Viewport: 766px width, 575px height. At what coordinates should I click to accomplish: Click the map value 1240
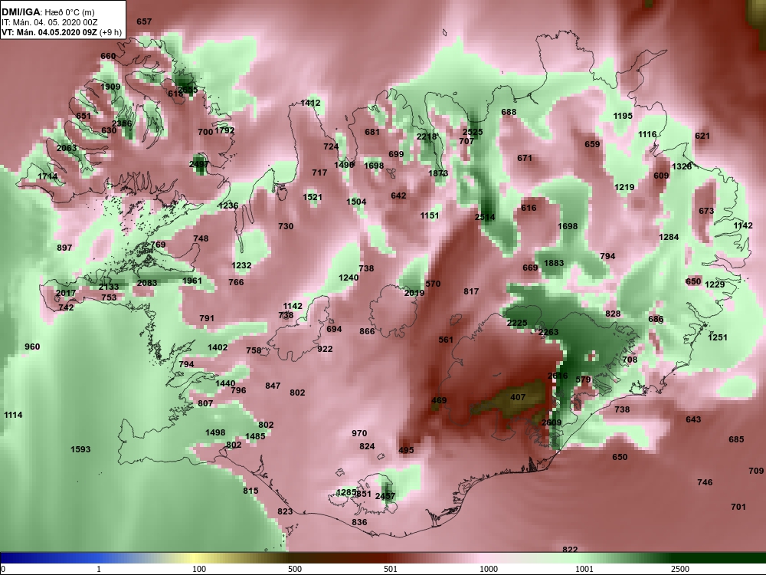[x=349, y=278]
